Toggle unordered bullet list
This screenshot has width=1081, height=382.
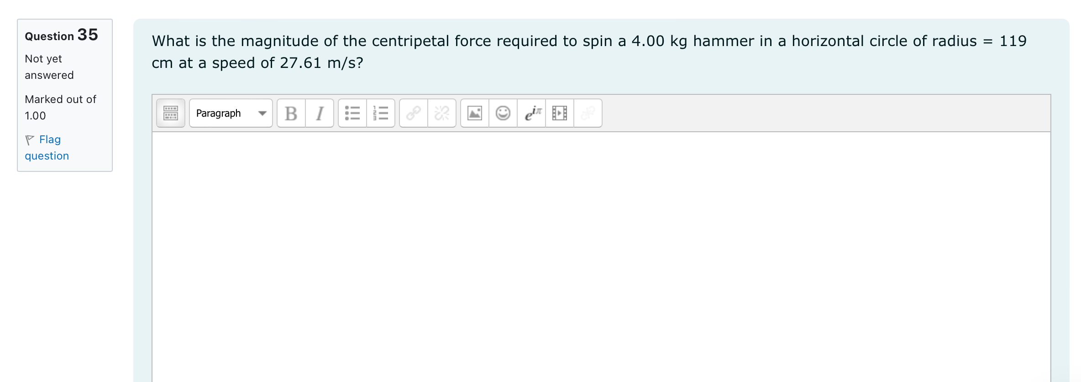point(352,113)
